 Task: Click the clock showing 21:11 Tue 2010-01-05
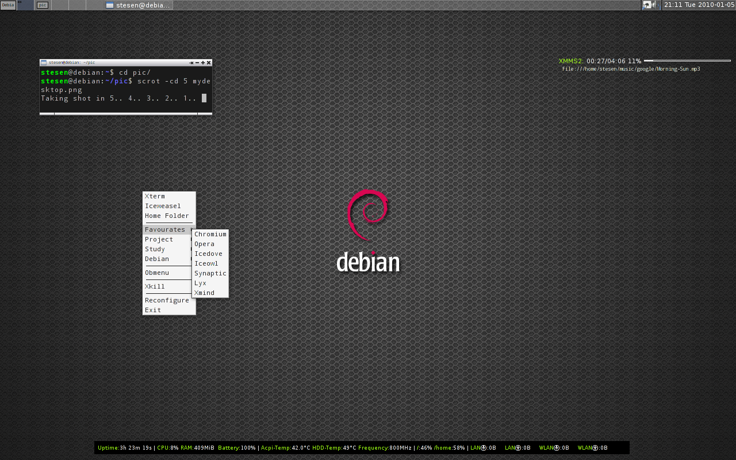point(699,5)
